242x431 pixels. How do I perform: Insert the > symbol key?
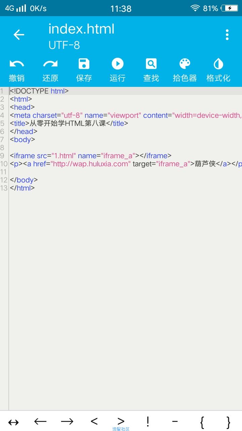121,421
